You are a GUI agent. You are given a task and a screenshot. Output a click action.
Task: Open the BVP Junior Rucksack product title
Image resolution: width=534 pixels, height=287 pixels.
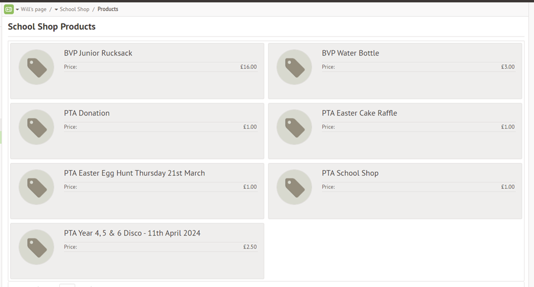pyautogui.click(x=98, y=53)
